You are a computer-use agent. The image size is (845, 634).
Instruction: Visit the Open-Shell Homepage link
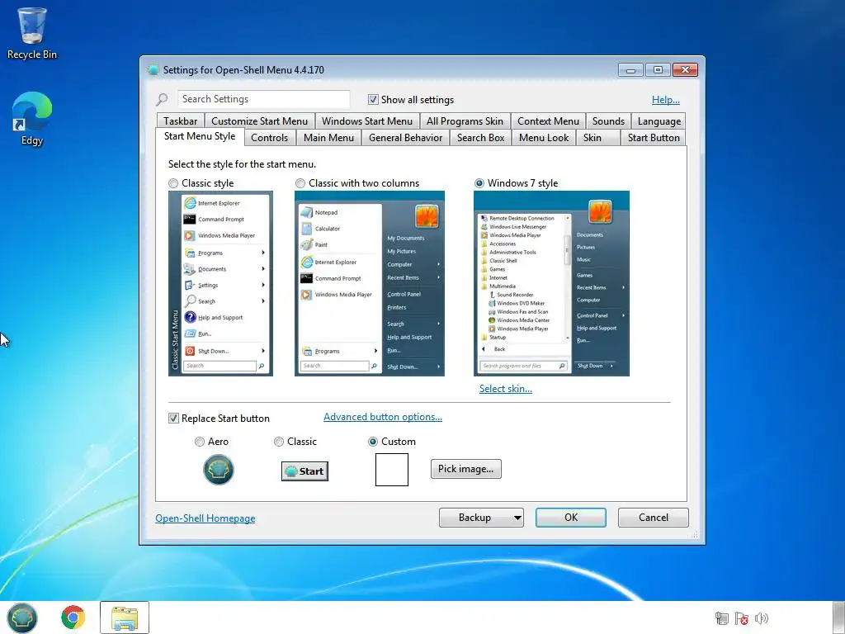point(205,518)
